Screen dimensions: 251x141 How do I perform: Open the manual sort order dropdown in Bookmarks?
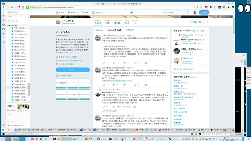[x=18, y=25]
